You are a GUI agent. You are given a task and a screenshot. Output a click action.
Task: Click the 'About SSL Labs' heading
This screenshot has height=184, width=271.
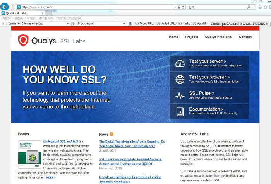[194, 134]
